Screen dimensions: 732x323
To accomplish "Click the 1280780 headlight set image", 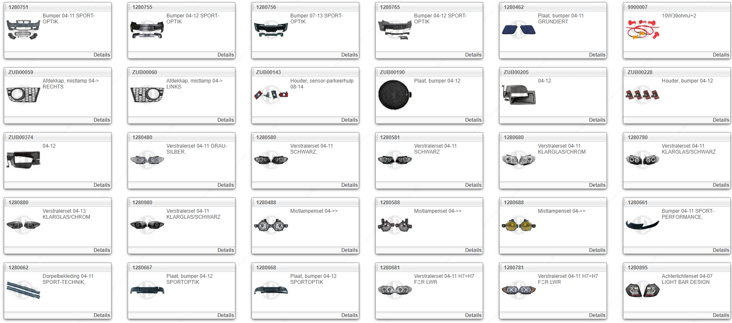I will point(643,160).
